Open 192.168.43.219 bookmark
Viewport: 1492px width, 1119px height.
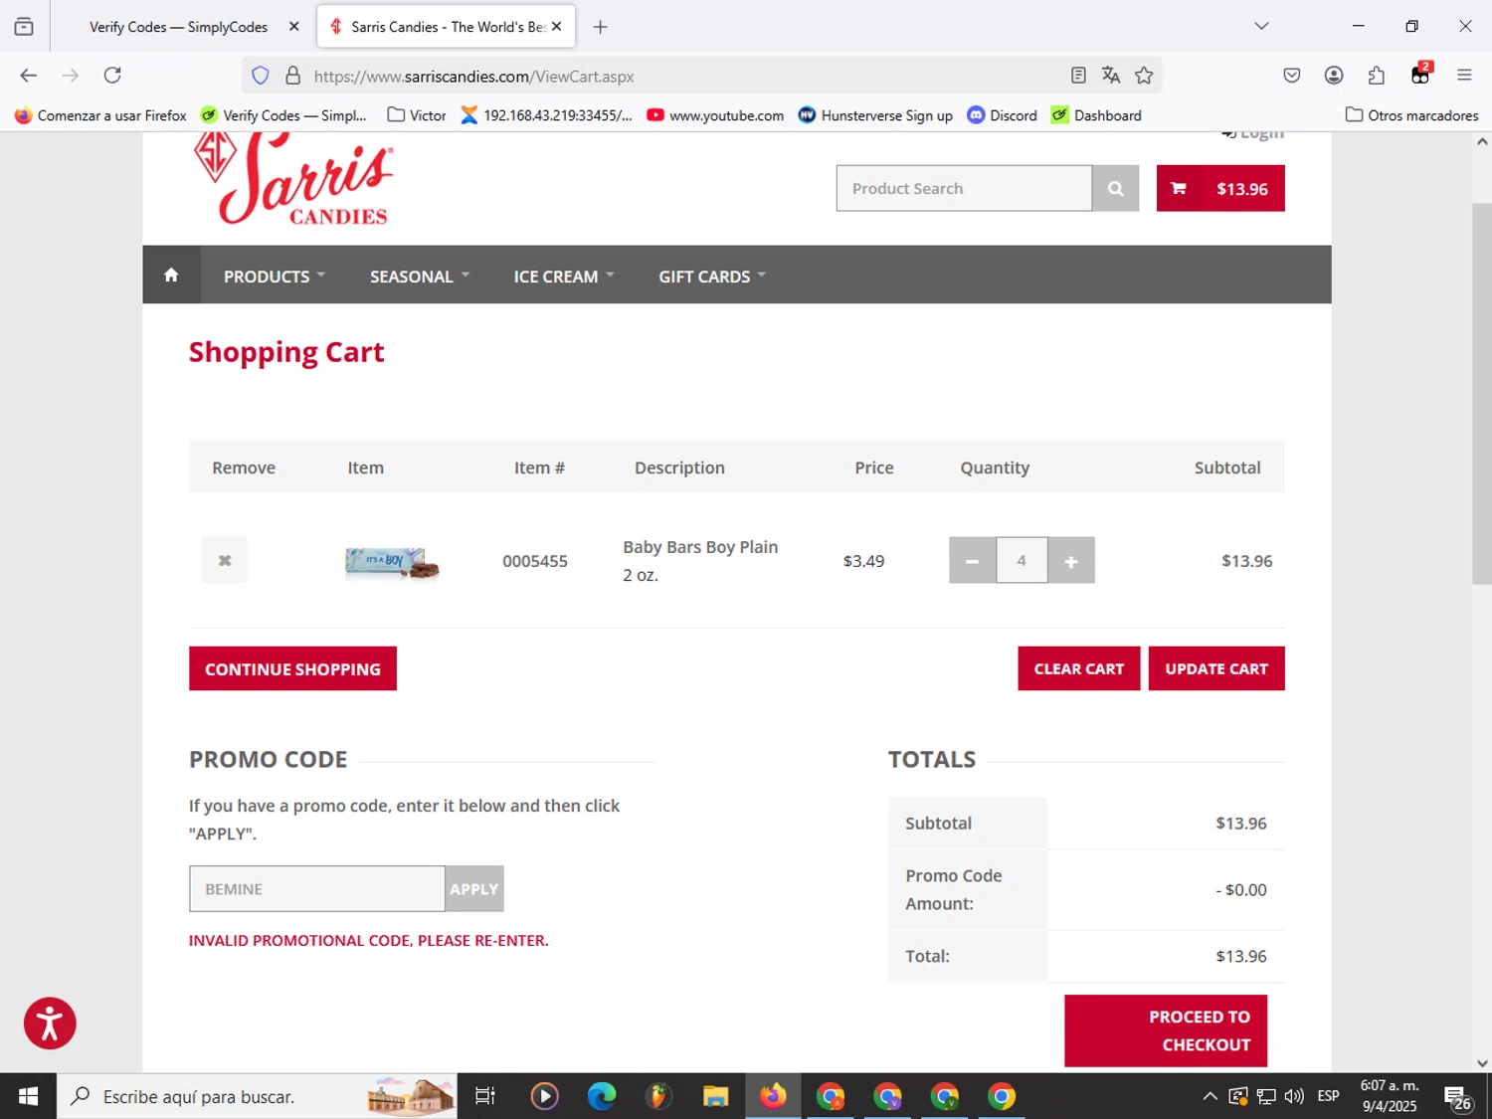click(x=546, y=115)
